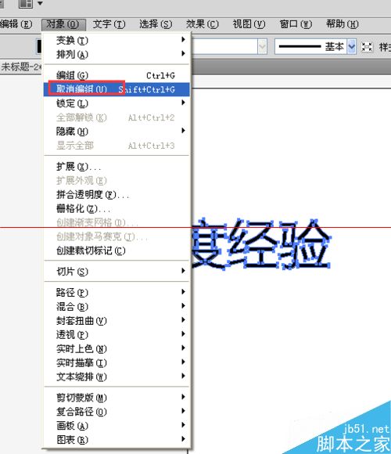Choose 取消编组(U) menu item

(x=117, y=89)
